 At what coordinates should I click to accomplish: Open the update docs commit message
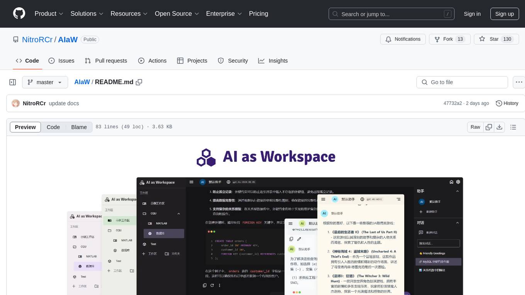click(64, 103)
